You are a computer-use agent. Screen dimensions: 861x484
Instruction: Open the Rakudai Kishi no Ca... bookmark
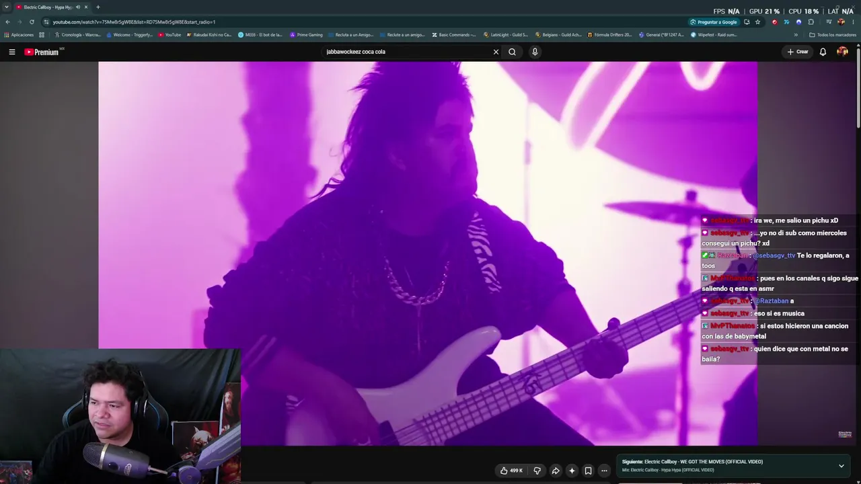tap(209, 35)
